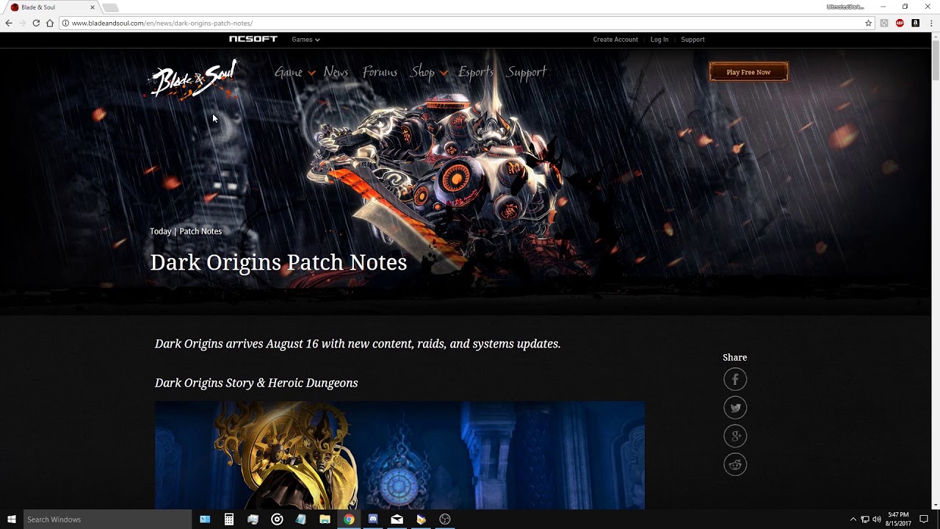Click the NCSOFT logo in top bar
940x529 pixels.
pos(253,39)
